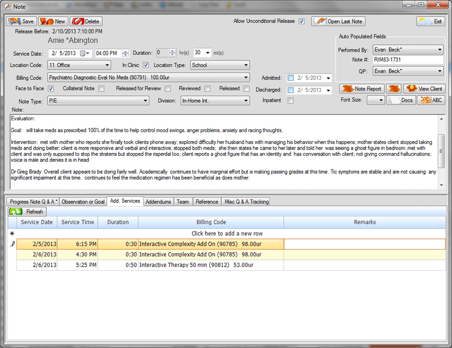
Task: Select the Observation or Goal tab
Action: click(x=83, y=201)
